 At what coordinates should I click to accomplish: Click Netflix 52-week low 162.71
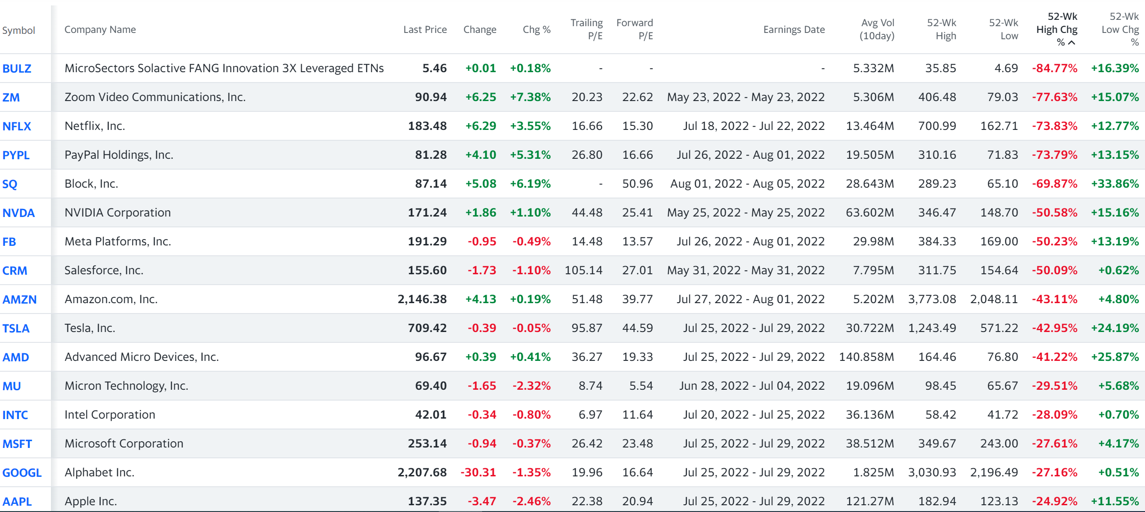pos(999,126)
